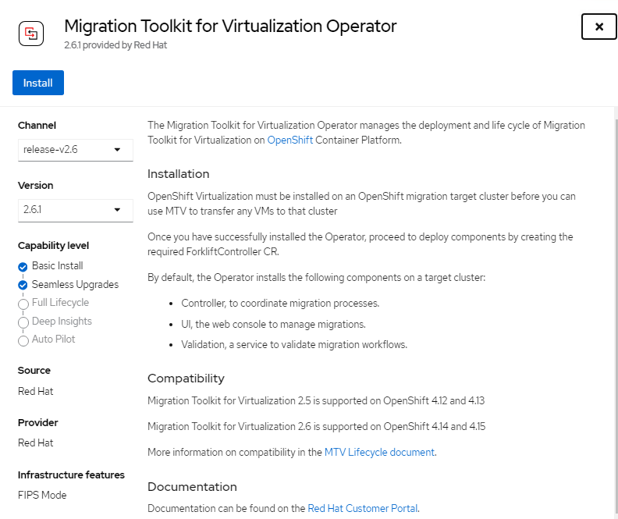Click the Auto Pilot text label

[x=53, y=339]
